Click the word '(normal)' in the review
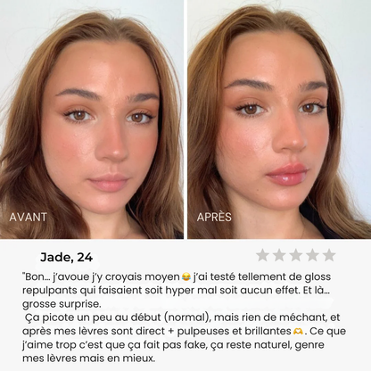 (187, 317)
